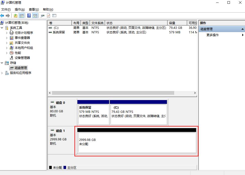Sort by the 状态 column header
This screenshot has width=245, height=175.
(x=136, y=23)
